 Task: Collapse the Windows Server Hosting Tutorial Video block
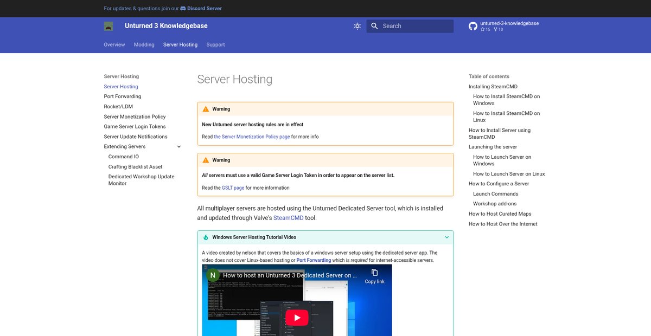447,237
